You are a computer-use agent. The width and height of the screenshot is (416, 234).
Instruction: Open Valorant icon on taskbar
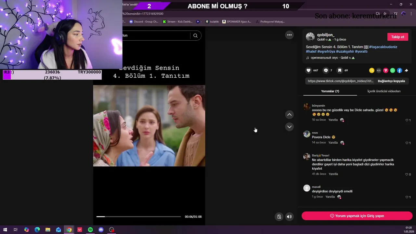[x=80, y=230]
